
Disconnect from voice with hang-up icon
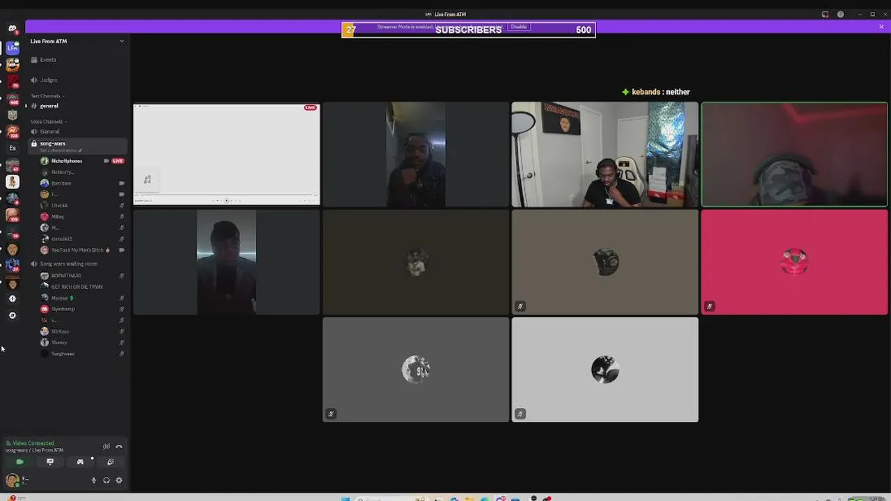(119, 447)
